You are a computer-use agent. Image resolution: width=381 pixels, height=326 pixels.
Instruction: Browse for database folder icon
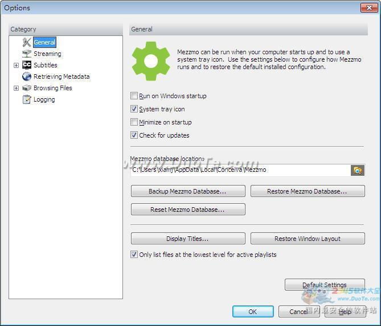point(358,170)
